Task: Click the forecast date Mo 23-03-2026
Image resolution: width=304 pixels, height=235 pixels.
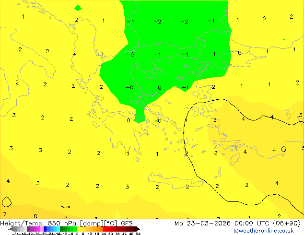Action: pos(203,223)
